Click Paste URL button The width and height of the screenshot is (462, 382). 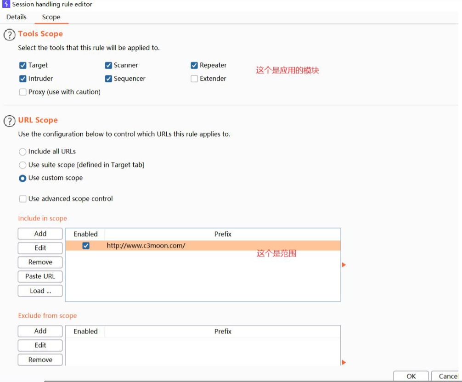point(40,276)
